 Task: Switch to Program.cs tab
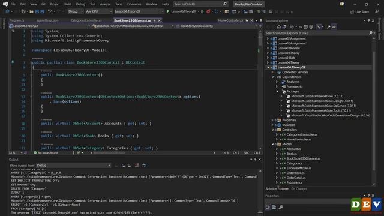coord(17,20)
